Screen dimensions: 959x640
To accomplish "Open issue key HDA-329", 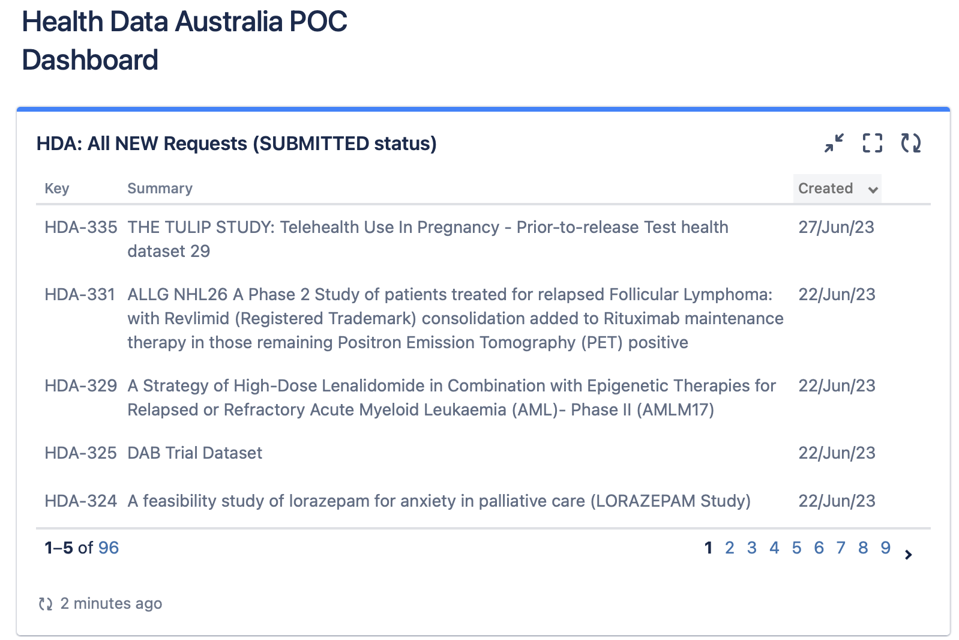I will 80,386.
